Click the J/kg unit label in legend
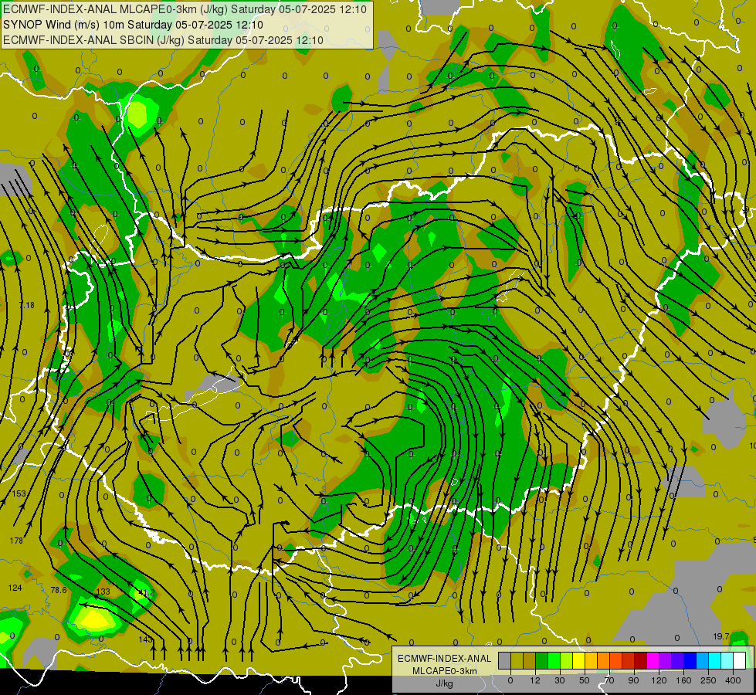Viewport: 756px width, 695px height. [445, 683]
